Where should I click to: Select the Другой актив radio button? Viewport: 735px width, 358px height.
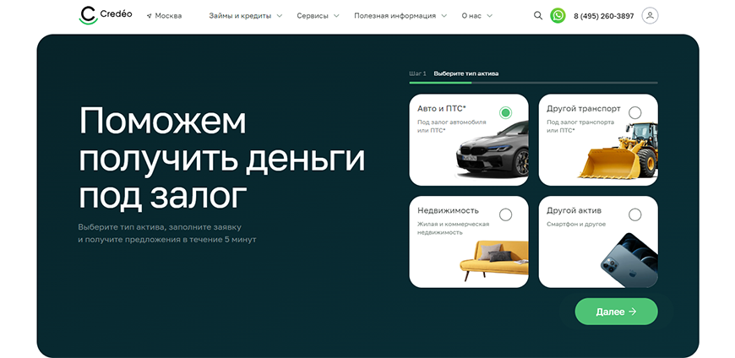tap(634, 214)
